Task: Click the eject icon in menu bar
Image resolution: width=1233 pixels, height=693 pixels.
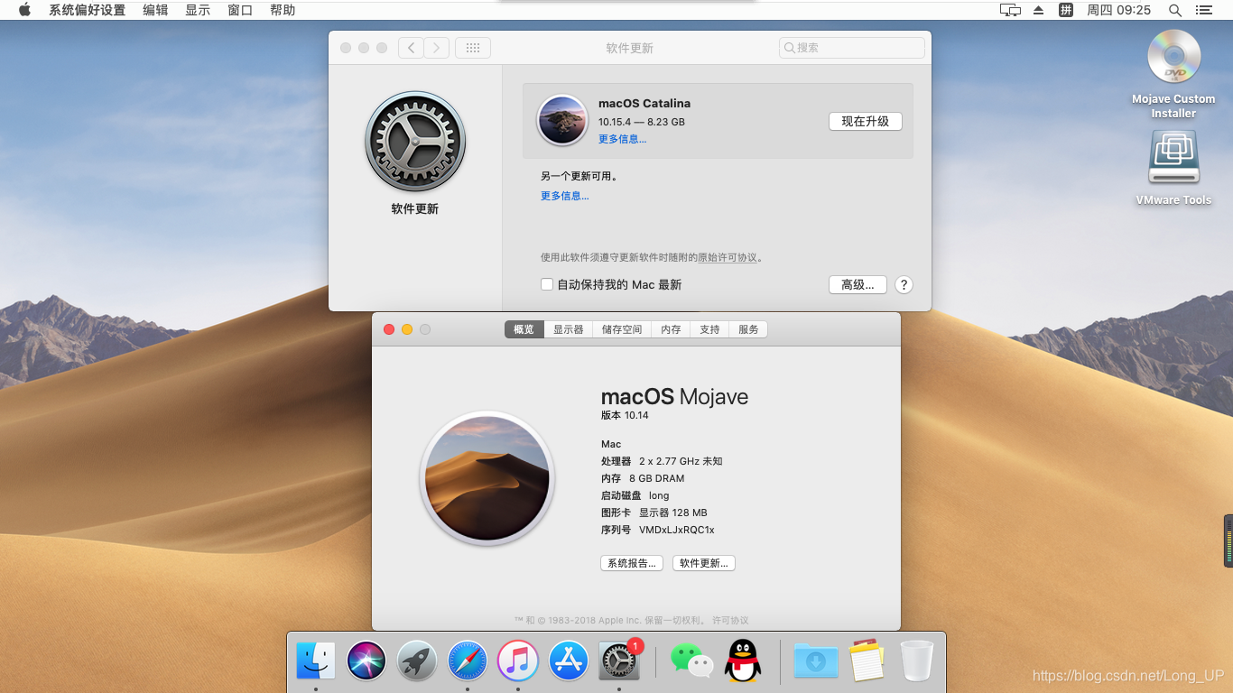Action: [x=1038, y=10]
